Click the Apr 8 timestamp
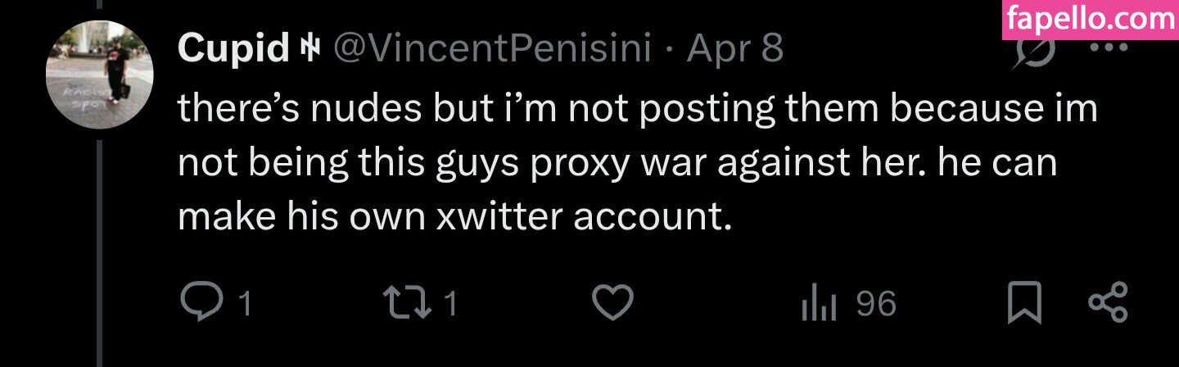Image resolution: width=1179 pixels, height=367 pixels. click(x=735, y=51)
